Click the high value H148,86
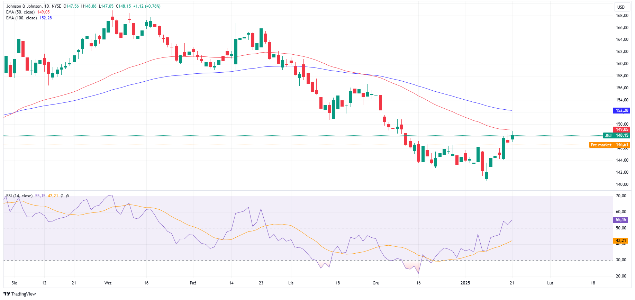Viewport: 635px width, 300px height. point(89,6)
